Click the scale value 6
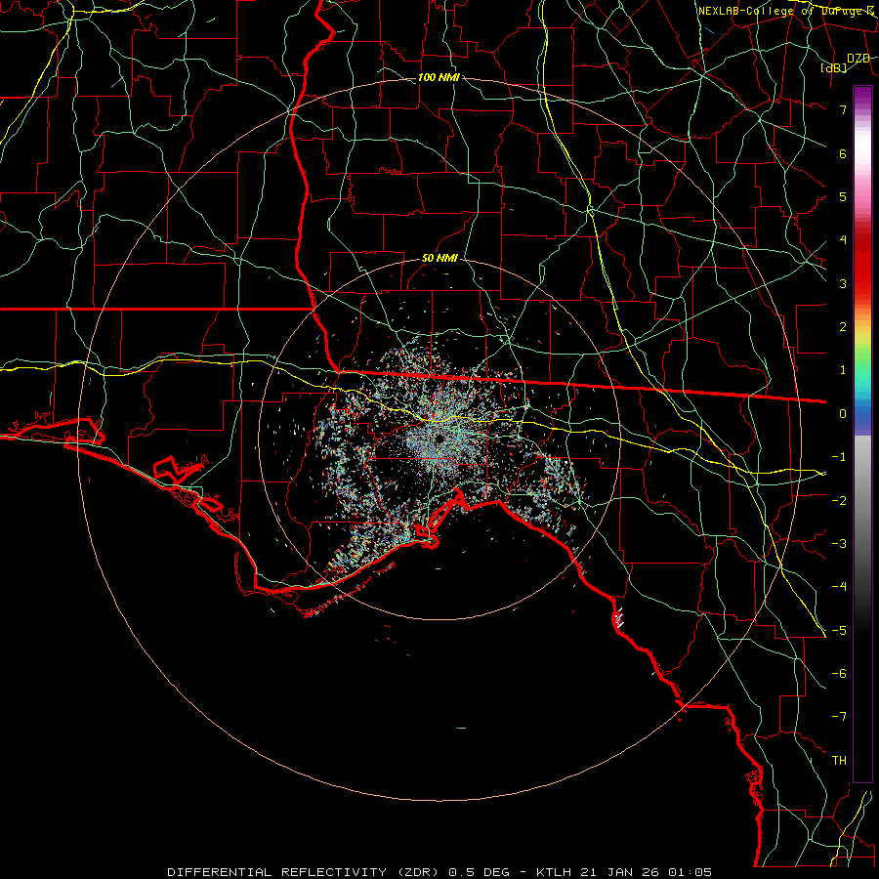 tap(843, 153)
